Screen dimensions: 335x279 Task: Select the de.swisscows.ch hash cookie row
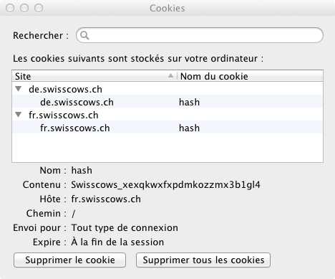click(x=167, y=102)
